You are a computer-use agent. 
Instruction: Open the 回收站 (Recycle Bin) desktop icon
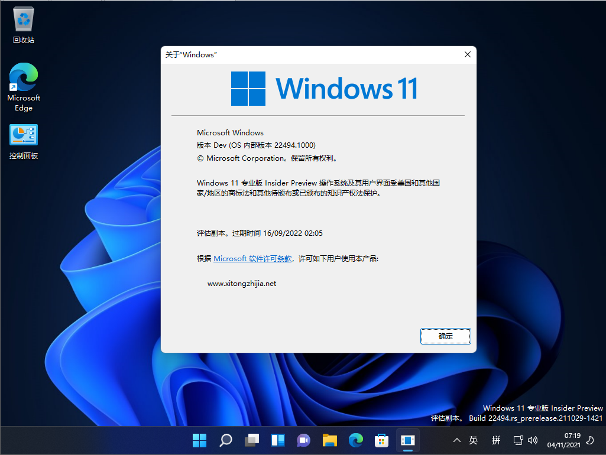(x=23, y=18)
